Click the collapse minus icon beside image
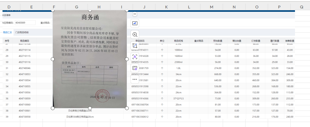 135,14
